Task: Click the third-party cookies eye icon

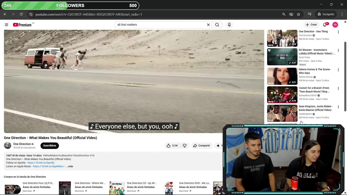Action: point(291,14)
